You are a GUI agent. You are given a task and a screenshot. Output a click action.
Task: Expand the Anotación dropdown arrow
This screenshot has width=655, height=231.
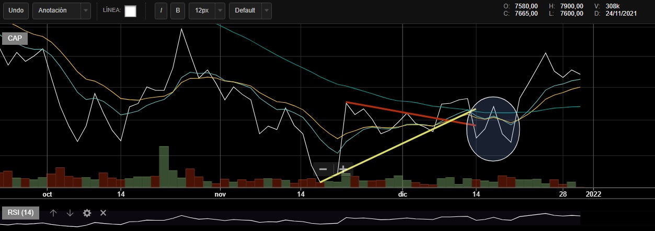tap(85, 10)
